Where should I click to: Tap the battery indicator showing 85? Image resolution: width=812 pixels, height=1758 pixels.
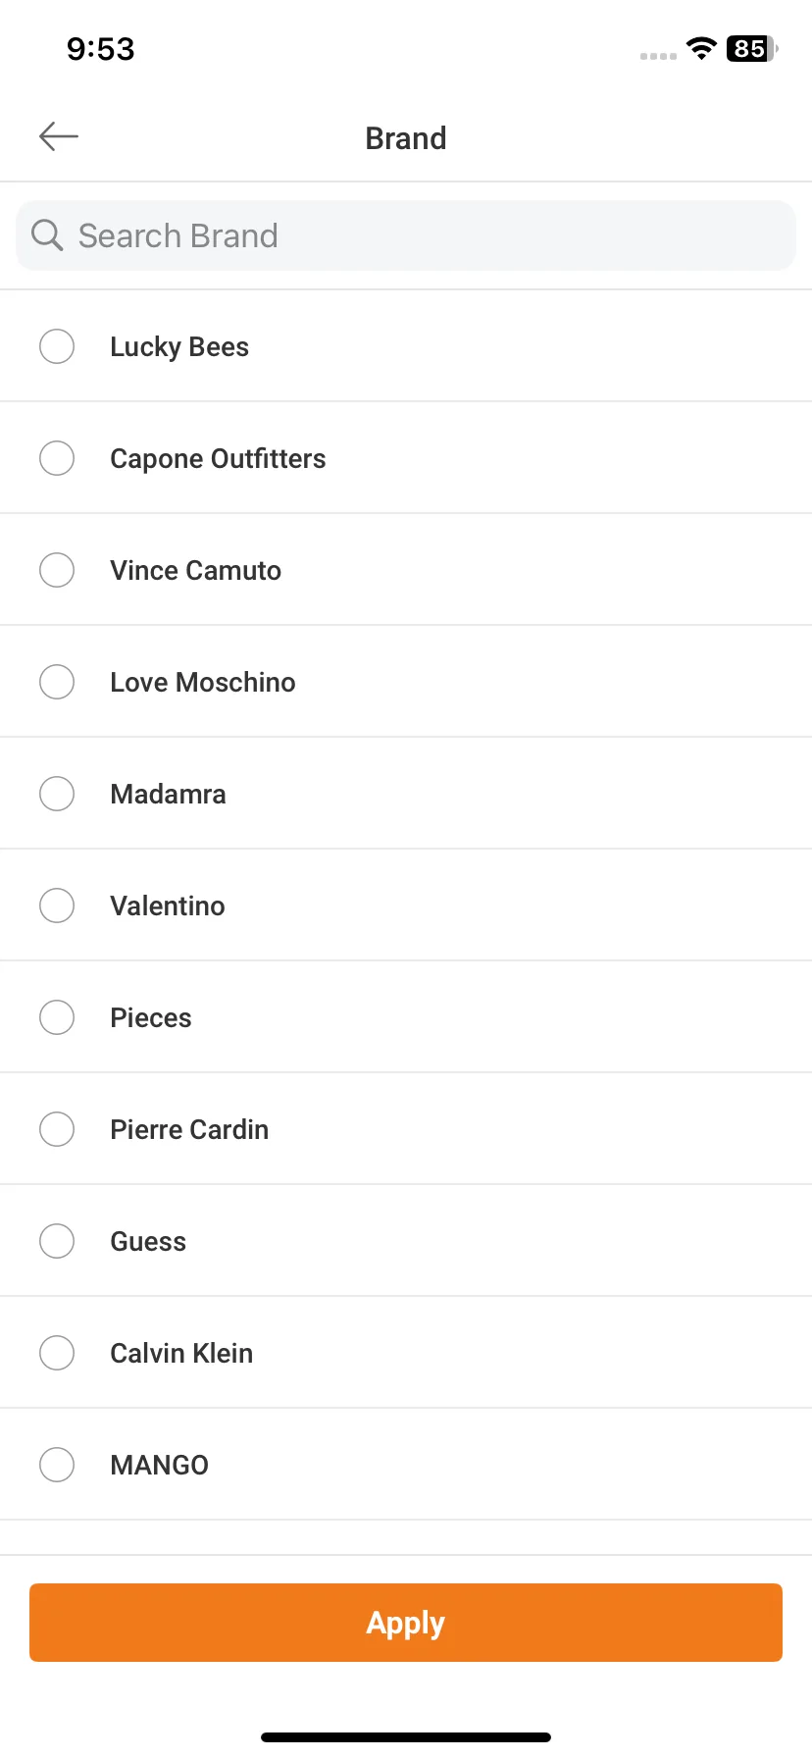point(752,48)
